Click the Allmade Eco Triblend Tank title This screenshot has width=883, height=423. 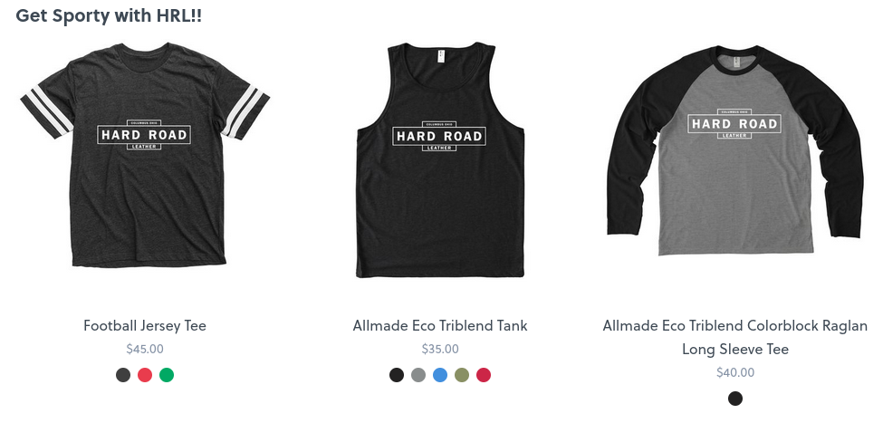click(x=440, y=325)
